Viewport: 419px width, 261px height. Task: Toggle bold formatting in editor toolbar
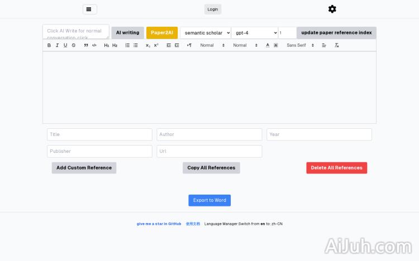coord(49,45)
